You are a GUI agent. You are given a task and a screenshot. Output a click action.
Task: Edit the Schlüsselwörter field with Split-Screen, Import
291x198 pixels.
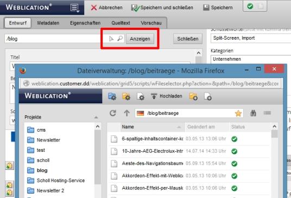click(x=251, y=38)
